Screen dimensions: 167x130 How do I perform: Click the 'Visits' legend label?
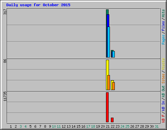click(x=163, y=64)
